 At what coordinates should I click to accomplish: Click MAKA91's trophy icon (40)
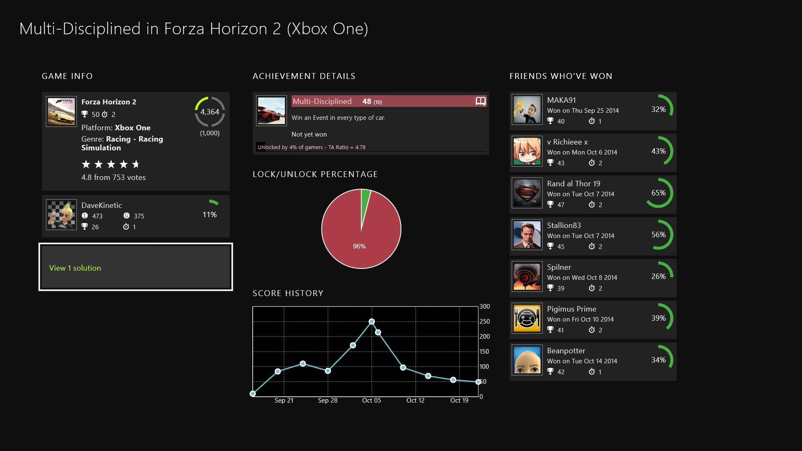(551, 121)
